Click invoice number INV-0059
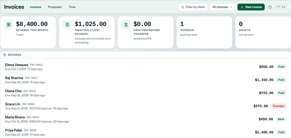Screen dimensions: 291x138 click(33, 117)
